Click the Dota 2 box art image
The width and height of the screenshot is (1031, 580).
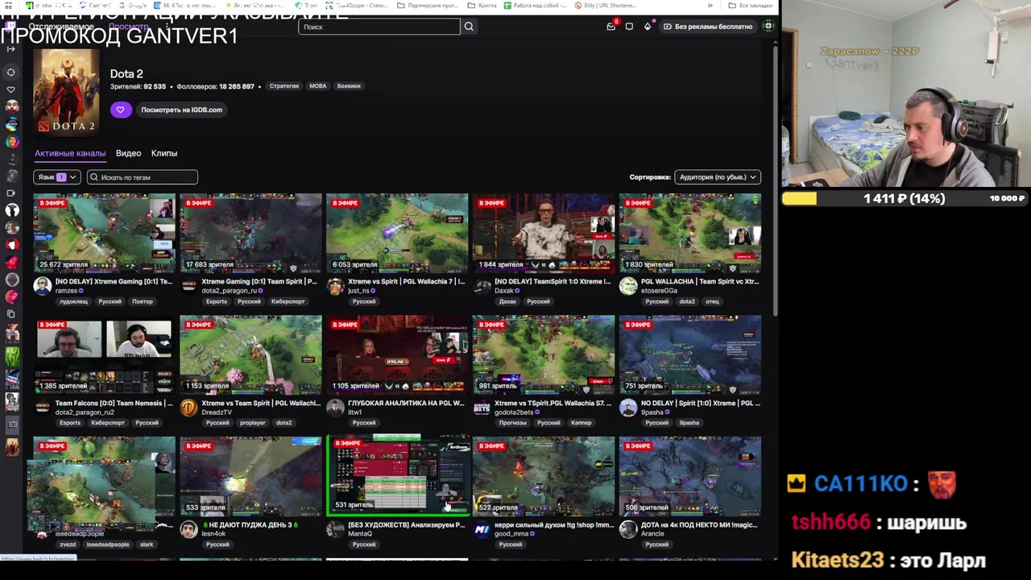(66, 91)
